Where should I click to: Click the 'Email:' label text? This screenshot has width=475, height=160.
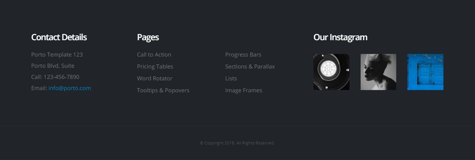point(39,88)
